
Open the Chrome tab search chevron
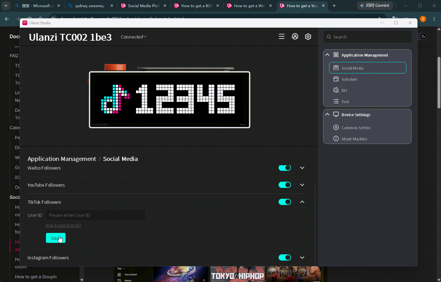[x=6, y=6]
